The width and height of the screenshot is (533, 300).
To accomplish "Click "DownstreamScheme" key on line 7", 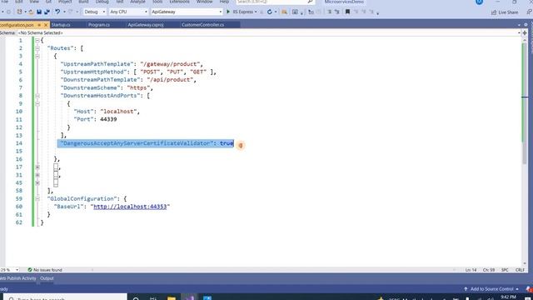I will (91, 87).
